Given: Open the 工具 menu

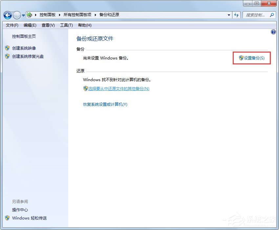Looking at the screenshot, I should point(66,25).
